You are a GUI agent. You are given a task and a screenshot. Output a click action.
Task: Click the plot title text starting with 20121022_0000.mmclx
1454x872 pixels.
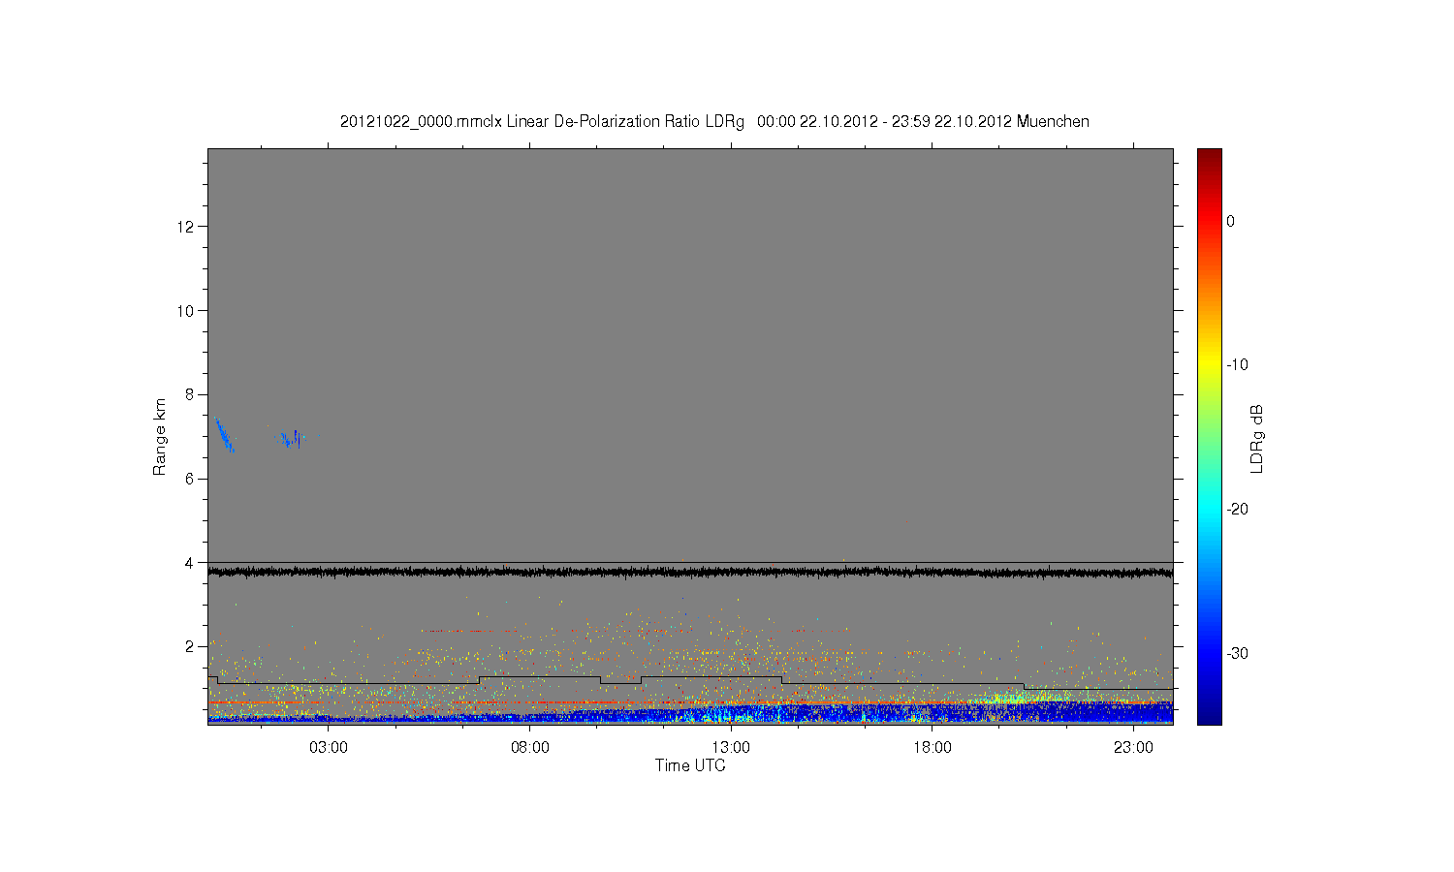714,122
